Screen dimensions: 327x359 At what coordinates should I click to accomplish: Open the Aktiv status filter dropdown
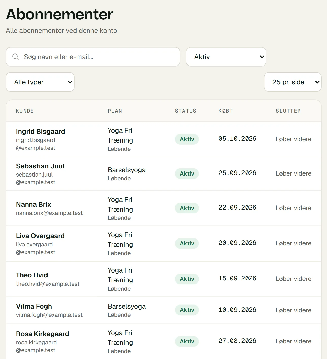(226, 57)
